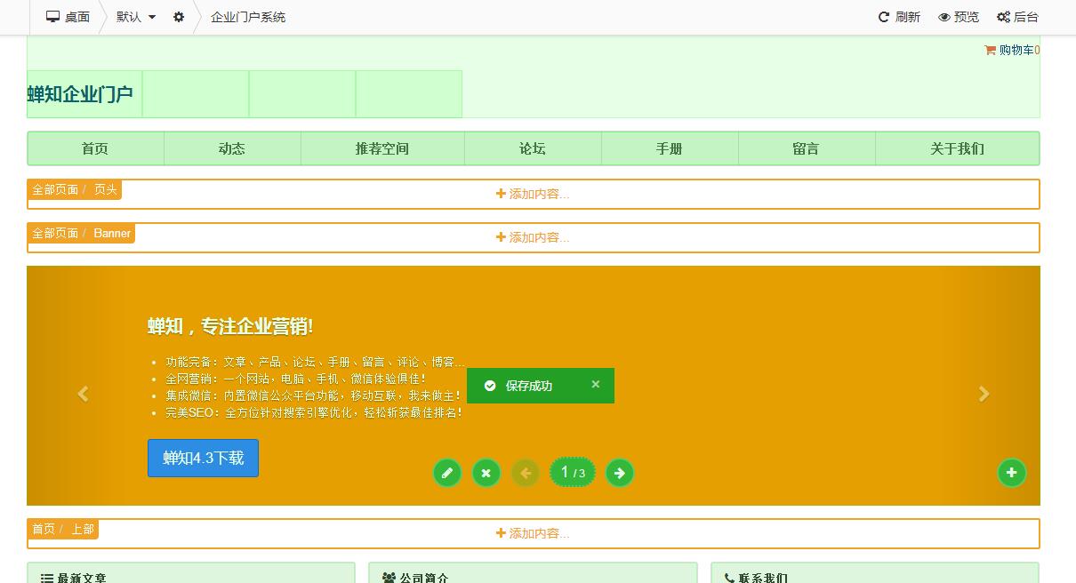Go to next slide with green arrow
The width and height of the screenshot is (1076, 583).
(x=620, y=473)
